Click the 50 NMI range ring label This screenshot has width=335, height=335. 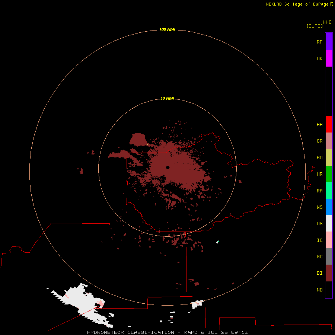(x=167, y=98)
